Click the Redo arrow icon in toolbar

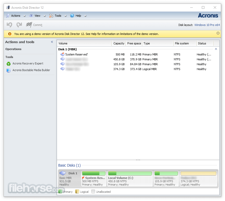pyautogui.click(x=19, y=25)
